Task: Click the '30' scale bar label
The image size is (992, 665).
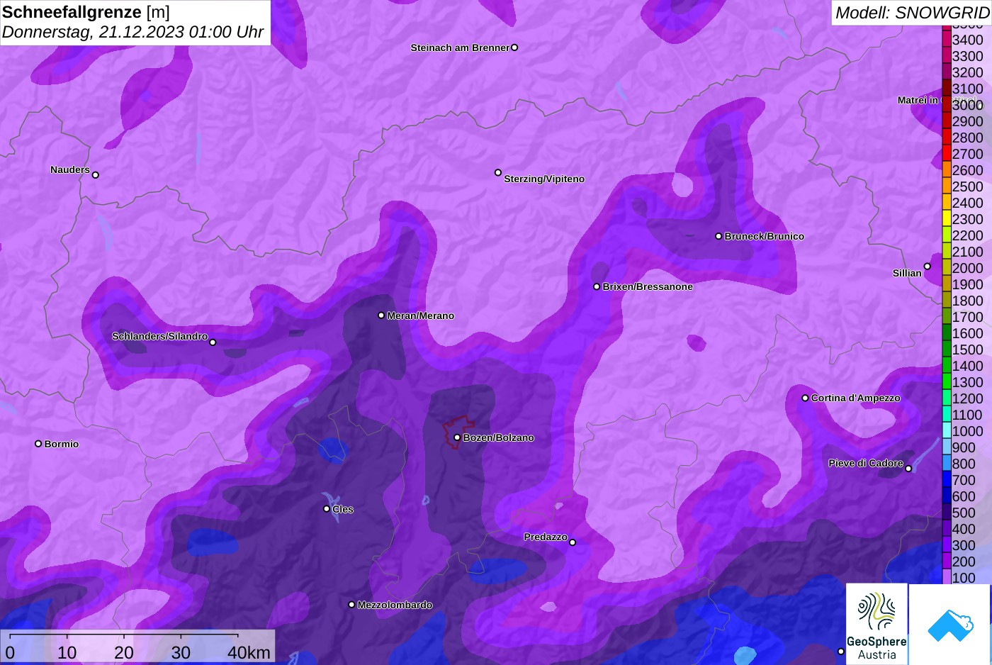Action: (x=181, y=652)
